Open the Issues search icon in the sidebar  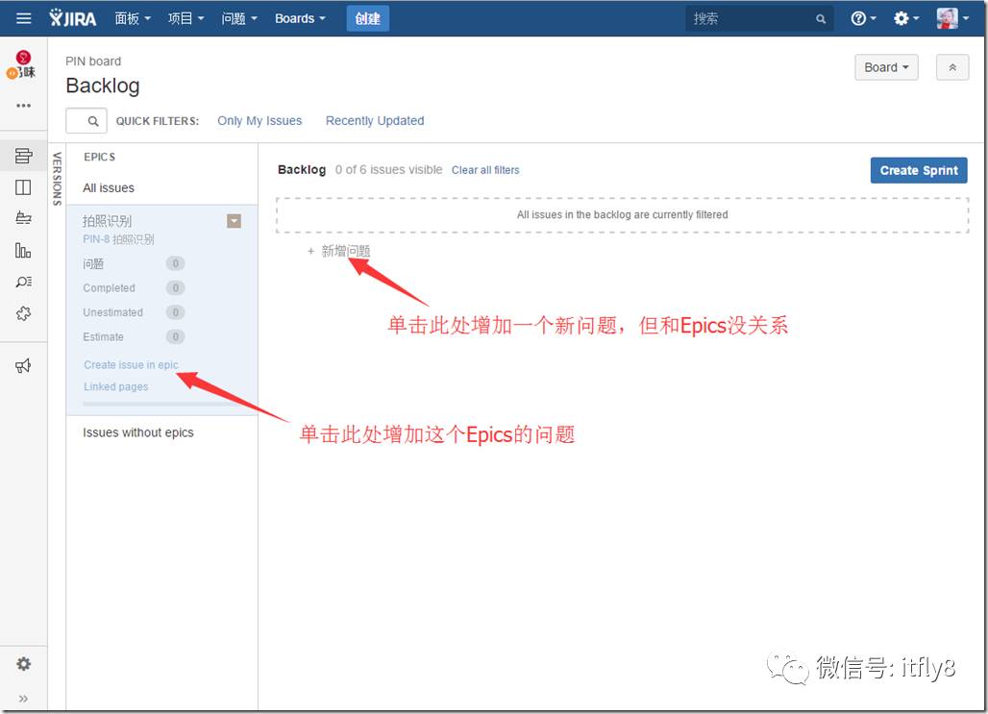click(x=23, y=282)
